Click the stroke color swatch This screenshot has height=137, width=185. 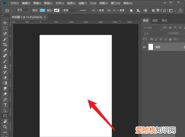57,10
